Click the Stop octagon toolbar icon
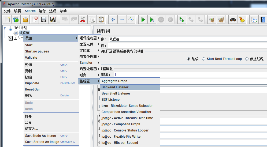This screenshot has height=147, width=267. pyautogui.click(x=161, y=20)
